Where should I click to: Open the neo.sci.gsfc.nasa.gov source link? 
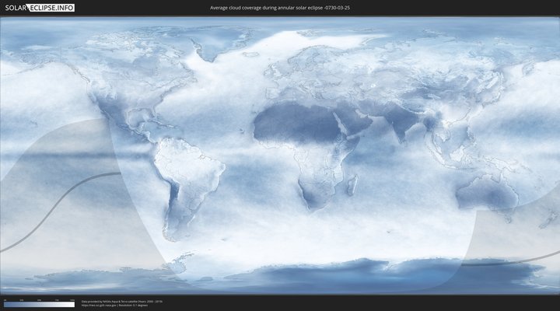(x=101, y=305)
